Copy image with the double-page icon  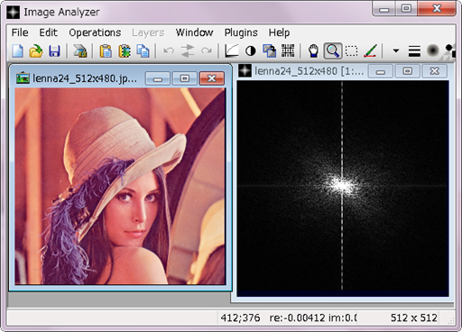coord(143,51)
